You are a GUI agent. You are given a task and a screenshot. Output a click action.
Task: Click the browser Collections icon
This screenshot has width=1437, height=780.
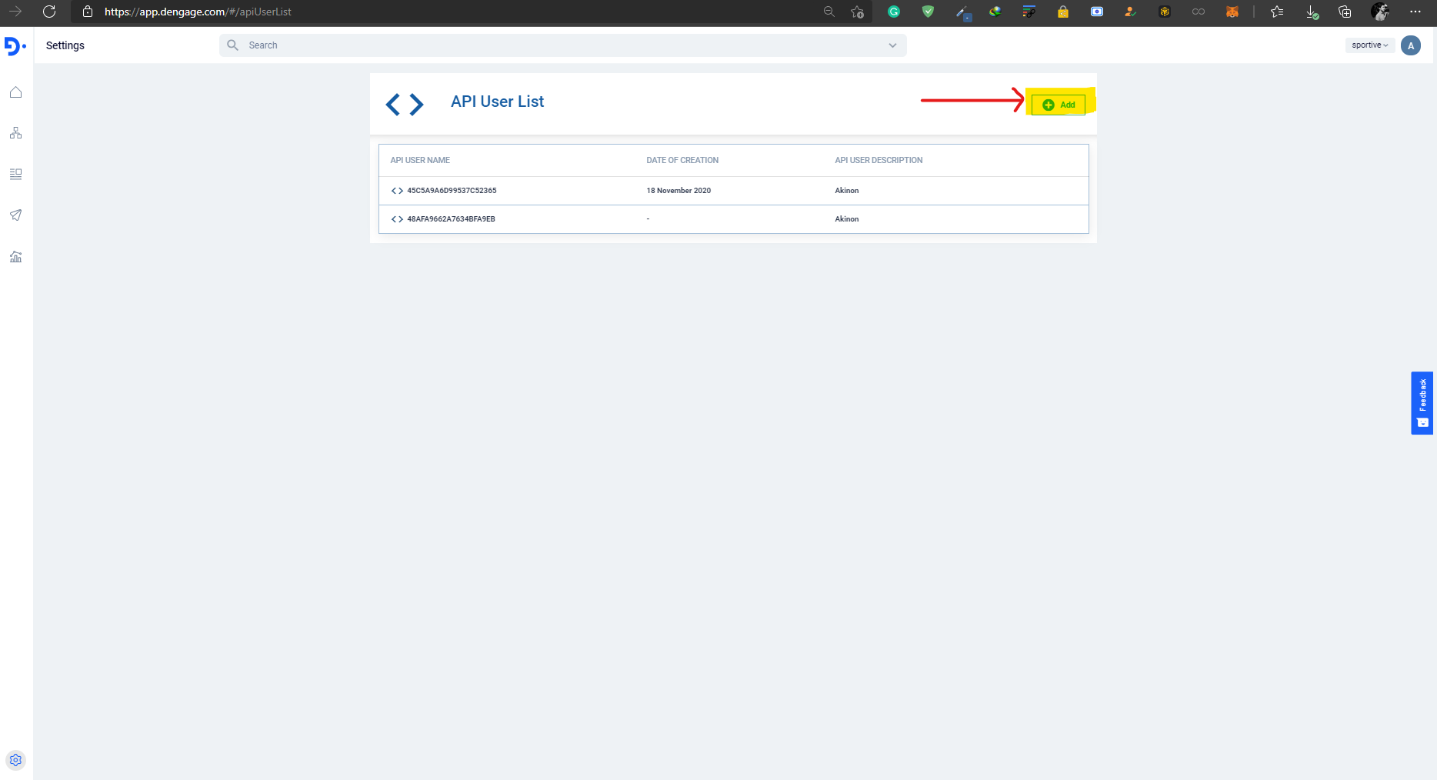point(1345,12)
